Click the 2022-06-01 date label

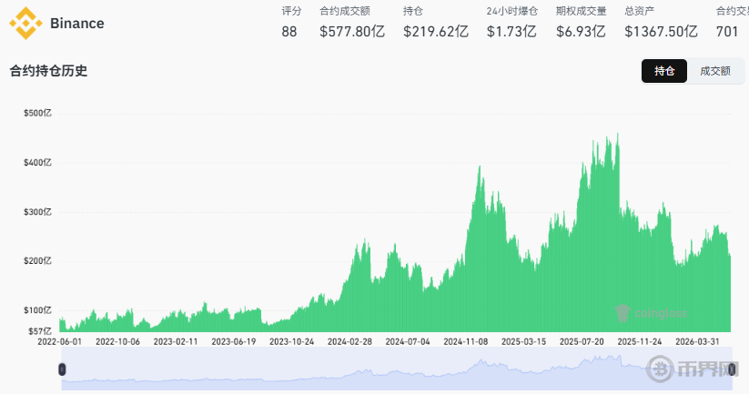(60, 341)
